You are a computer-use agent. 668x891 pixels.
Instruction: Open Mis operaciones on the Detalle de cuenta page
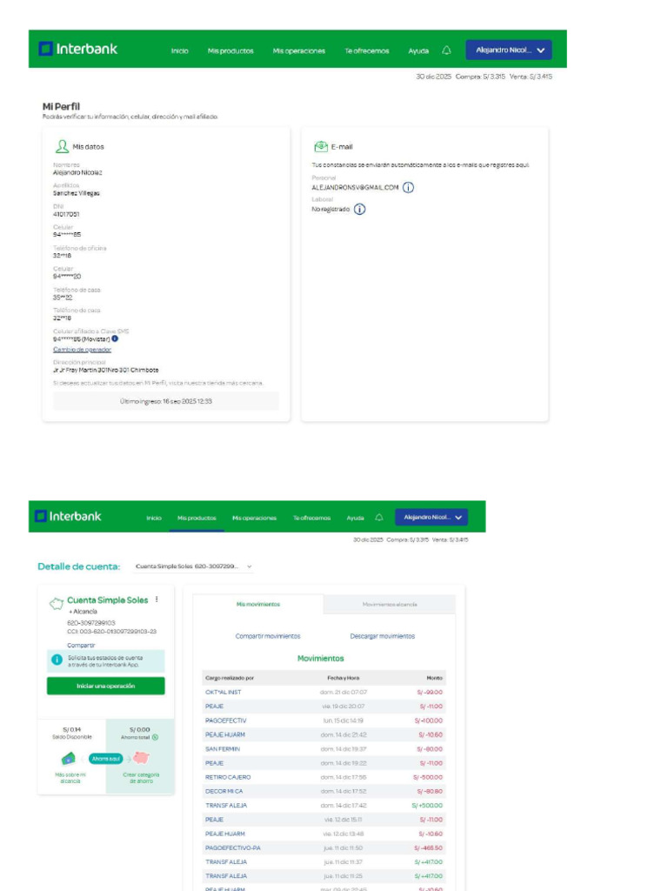point(255,519)
